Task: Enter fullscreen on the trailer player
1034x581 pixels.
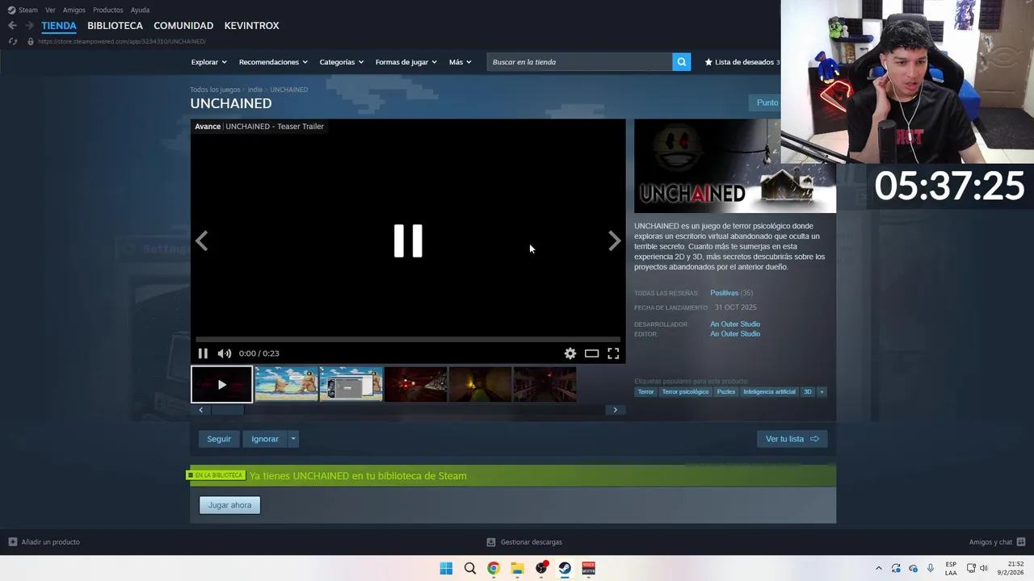Action: point(613,353)
